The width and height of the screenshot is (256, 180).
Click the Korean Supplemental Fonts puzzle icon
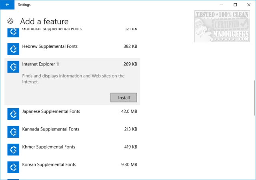13,167
